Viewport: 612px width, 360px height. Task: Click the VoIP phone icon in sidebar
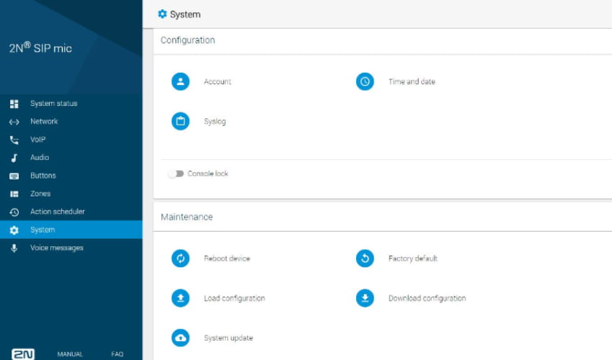tap(14, 140)
